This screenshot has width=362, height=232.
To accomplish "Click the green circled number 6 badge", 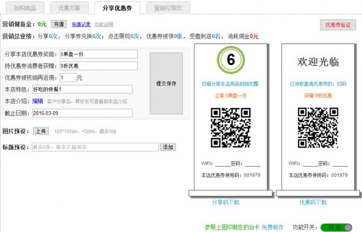I will (x=230, y=60).
